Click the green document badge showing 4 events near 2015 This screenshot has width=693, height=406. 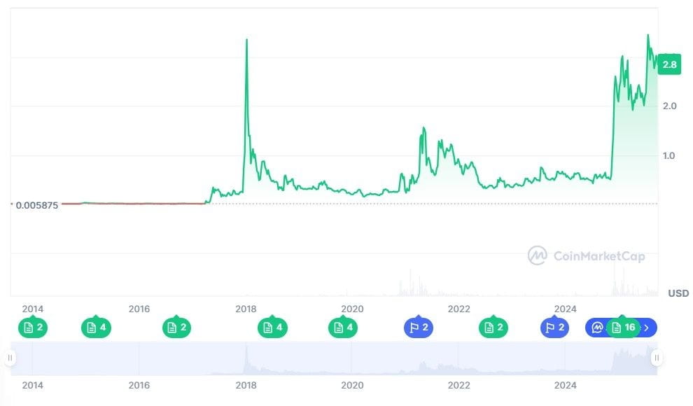point(96,326)
